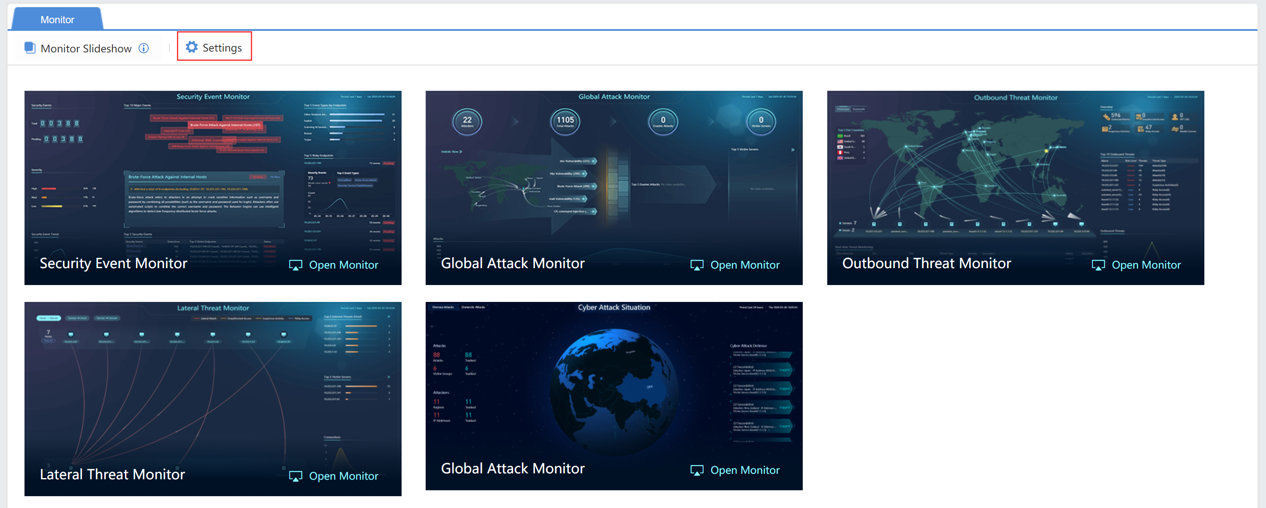Click the Global Attack Monitor title on top-row card
1266x508 pixels.
pos(512,264)
